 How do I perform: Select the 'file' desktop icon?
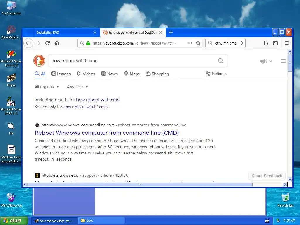click(11, 129)
